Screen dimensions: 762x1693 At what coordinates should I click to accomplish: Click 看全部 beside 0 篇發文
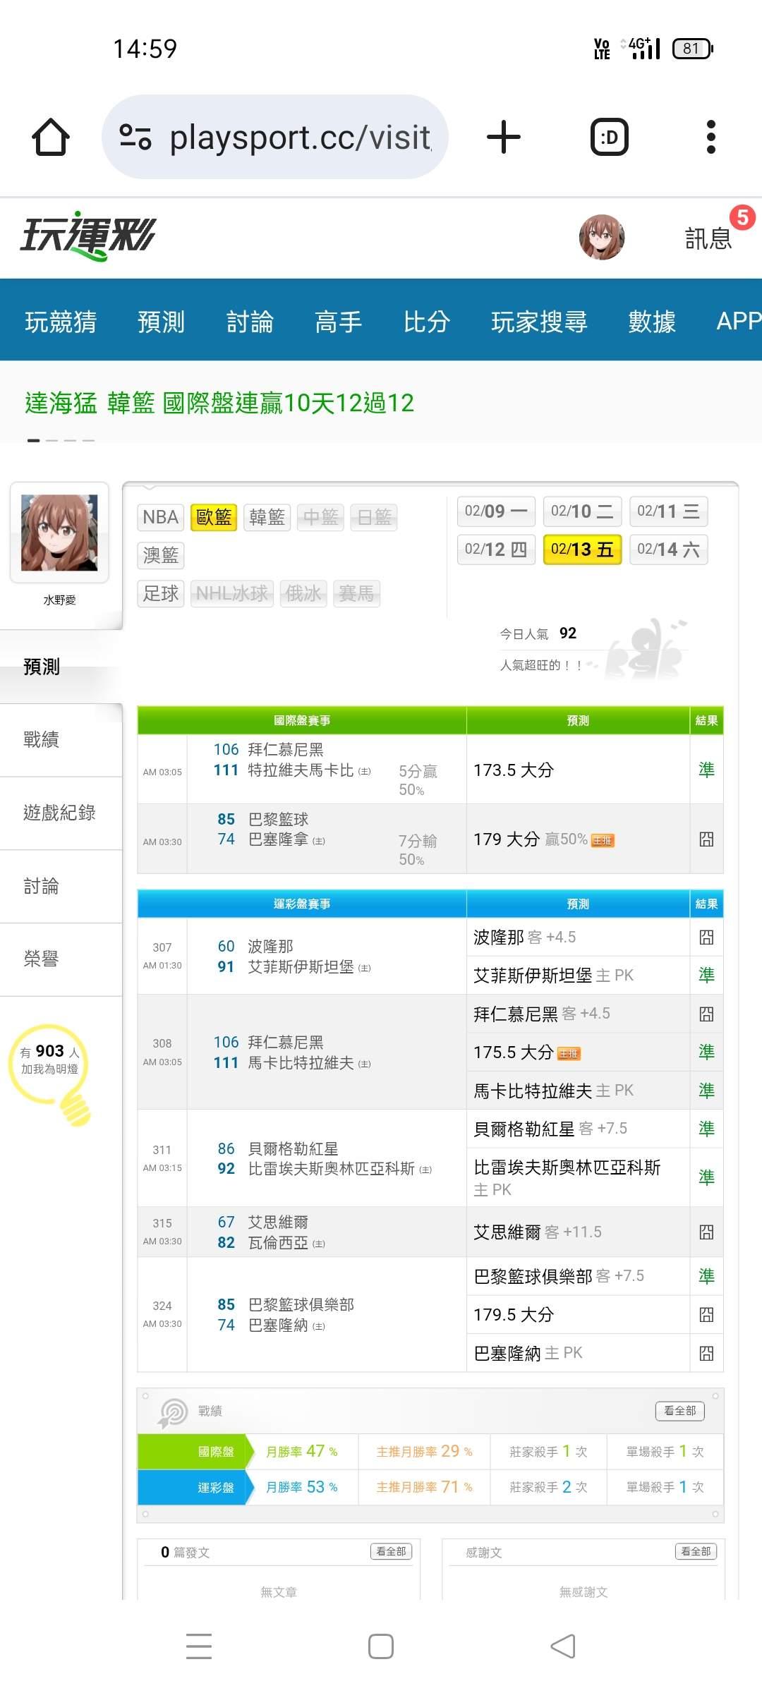[391, 1551]
